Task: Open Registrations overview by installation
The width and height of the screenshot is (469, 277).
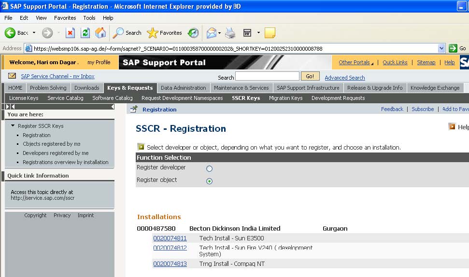Action: [66, 162]
